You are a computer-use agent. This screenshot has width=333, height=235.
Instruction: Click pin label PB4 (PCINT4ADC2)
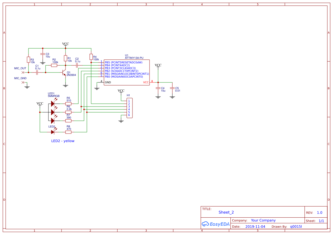[117, 65]
